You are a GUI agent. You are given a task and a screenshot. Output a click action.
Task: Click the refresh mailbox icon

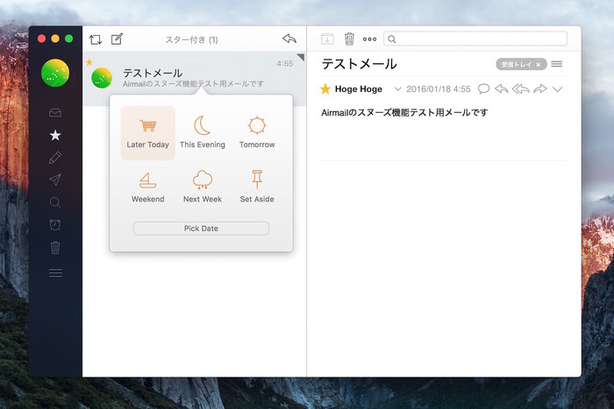point(95,39)
